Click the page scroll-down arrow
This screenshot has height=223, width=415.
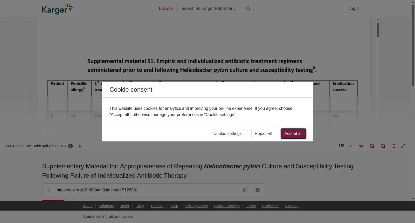[x=413, y=199]
